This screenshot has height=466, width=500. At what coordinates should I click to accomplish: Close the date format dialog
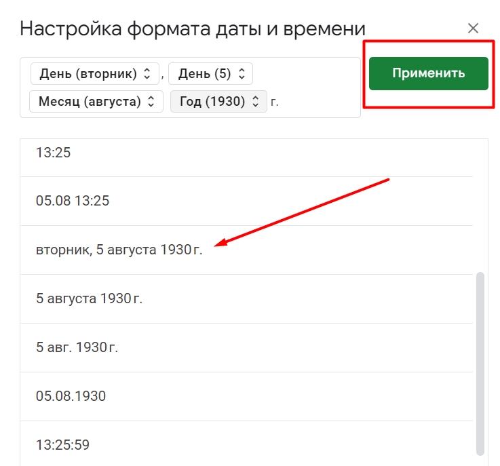pyautogui.click(x=473, y=28)
